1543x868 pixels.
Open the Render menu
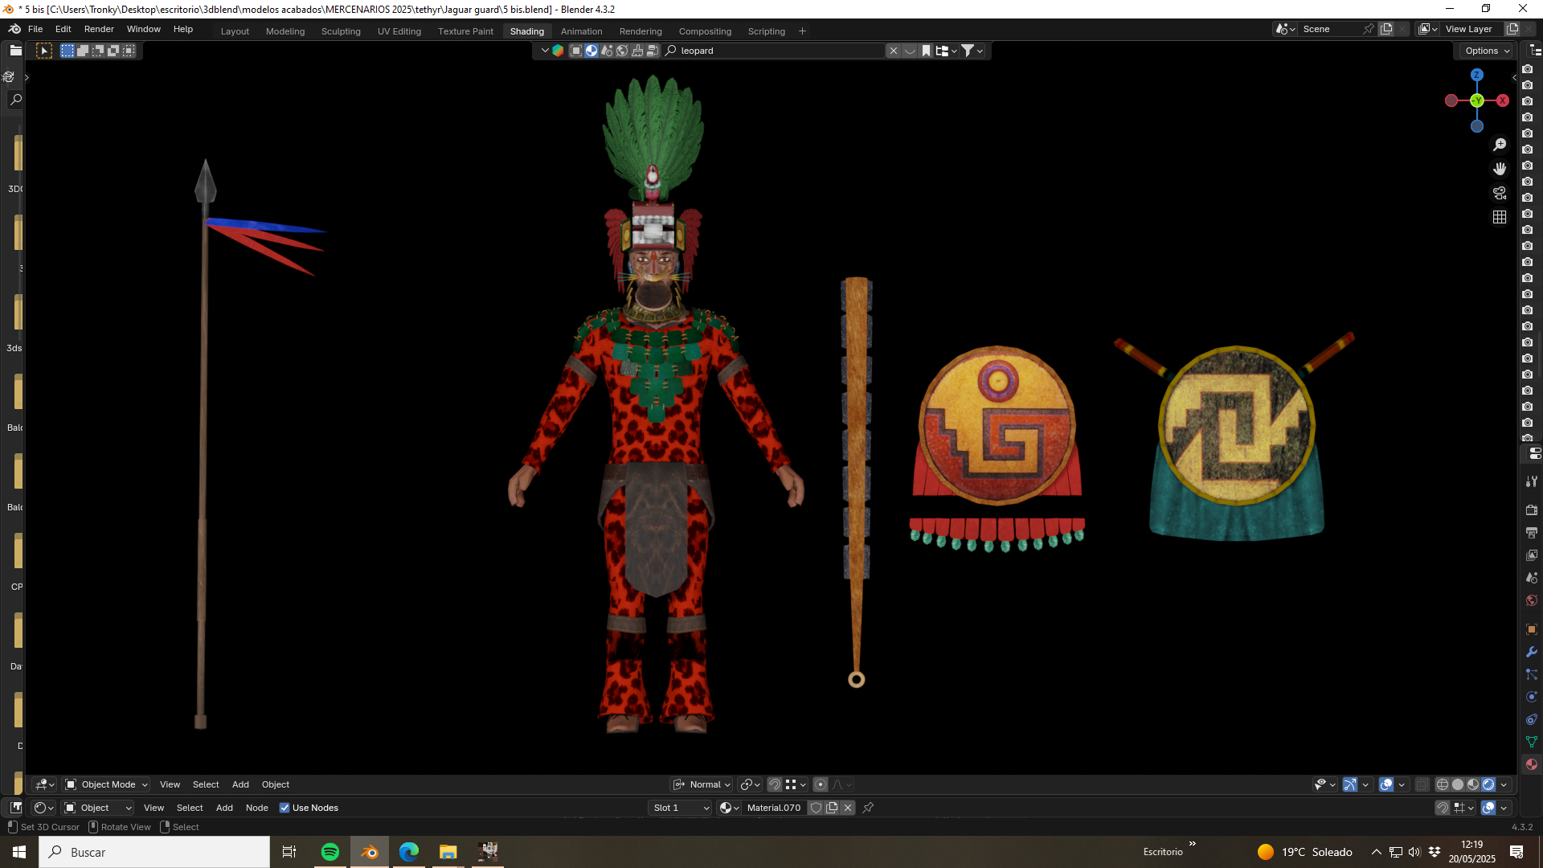pyautogui.click(x=99, y=29)
